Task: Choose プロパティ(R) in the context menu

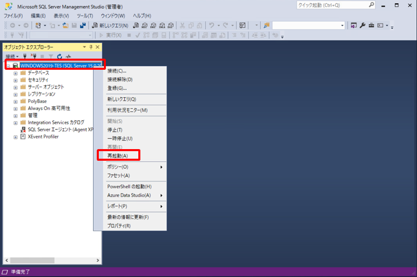Action: (135, 226)
